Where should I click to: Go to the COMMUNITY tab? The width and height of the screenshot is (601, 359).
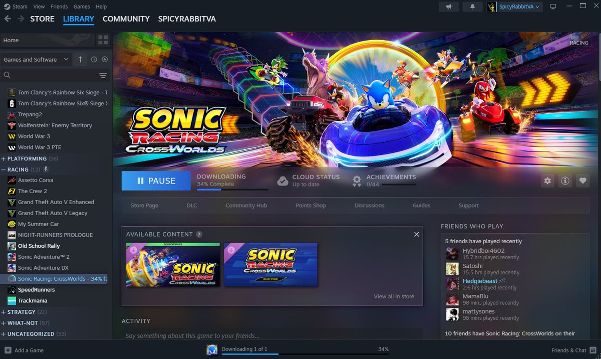click(x=126, y=19)
